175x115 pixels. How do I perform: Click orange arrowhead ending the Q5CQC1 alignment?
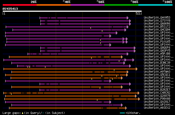click(x=127, y=75)
